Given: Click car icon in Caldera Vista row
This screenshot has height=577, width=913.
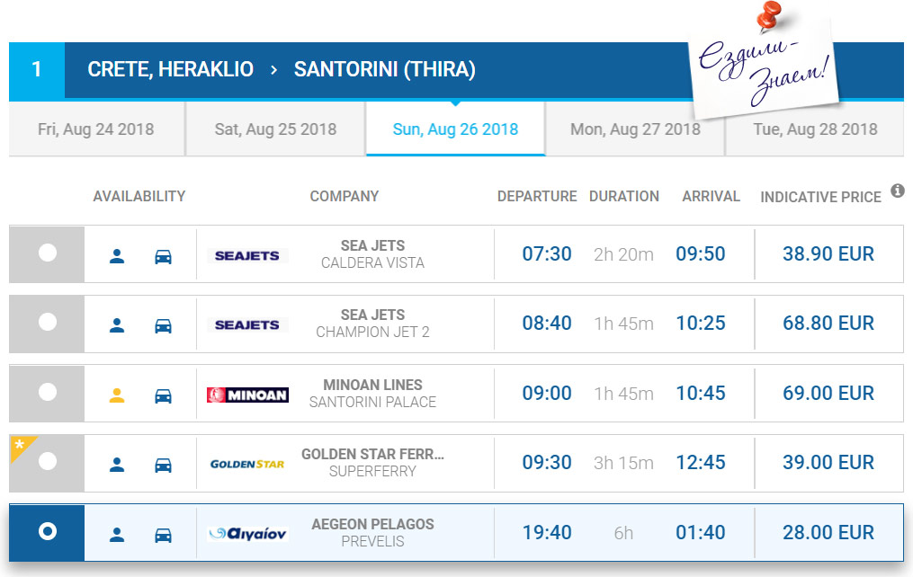Looking at the screenshot, I should (x=163, y=255).
